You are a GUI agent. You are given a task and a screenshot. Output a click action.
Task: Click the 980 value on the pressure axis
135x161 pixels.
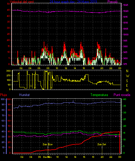click(125, 58)
